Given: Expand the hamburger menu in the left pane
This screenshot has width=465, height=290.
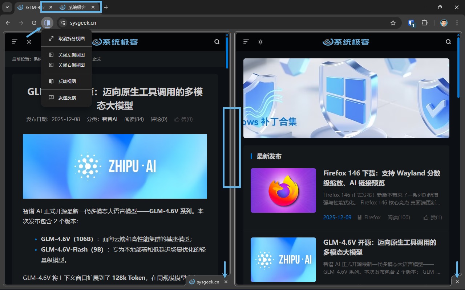Looking at the screenshot, I should pyautogui.click(x=15, y=42).
